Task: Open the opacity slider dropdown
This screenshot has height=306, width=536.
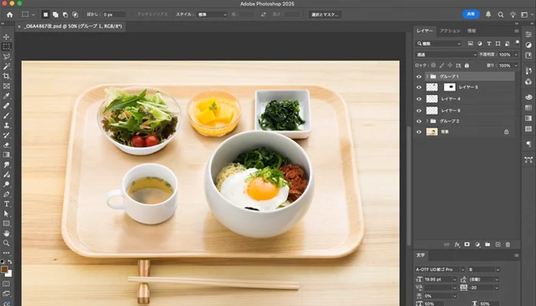Action: [516, 54]
